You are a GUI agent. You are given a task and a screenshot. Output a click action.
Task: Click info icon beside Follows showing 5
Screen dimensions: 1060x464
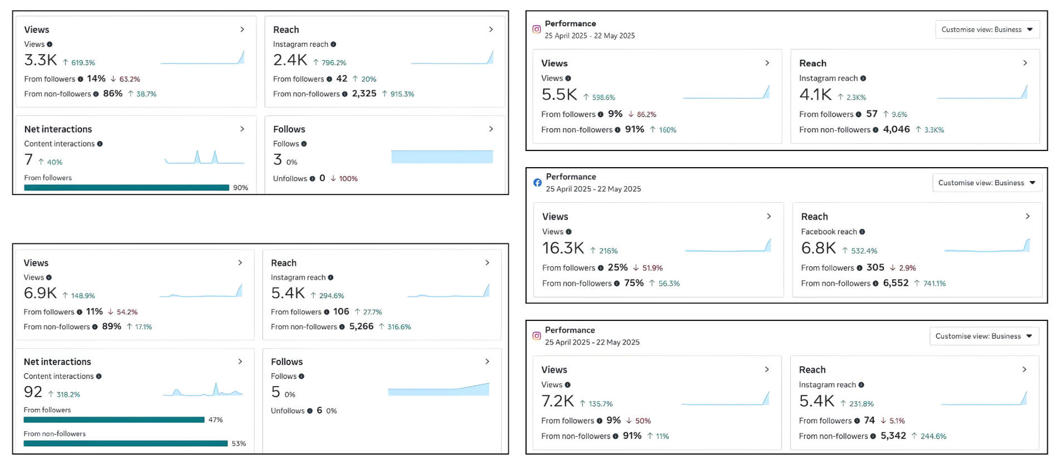pos(302,377)
